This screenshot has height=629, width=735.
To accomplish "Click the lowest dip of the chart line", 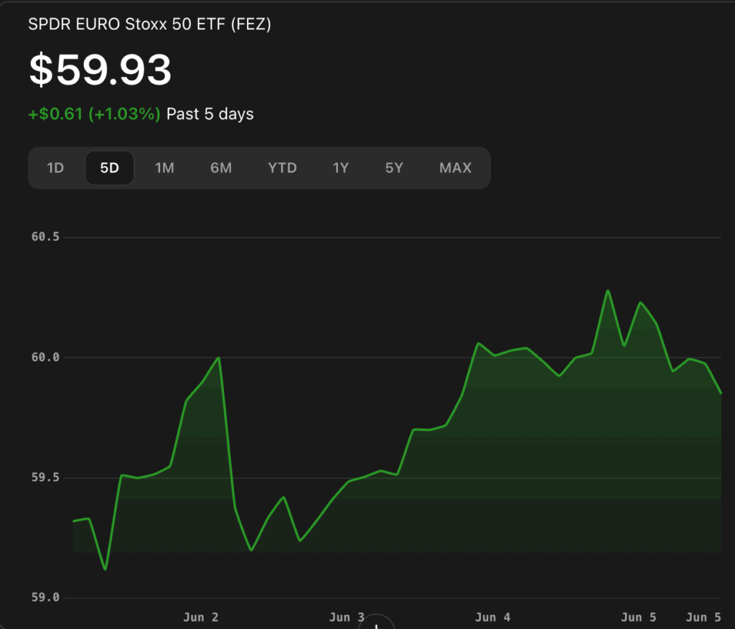I will click(105, 569).
